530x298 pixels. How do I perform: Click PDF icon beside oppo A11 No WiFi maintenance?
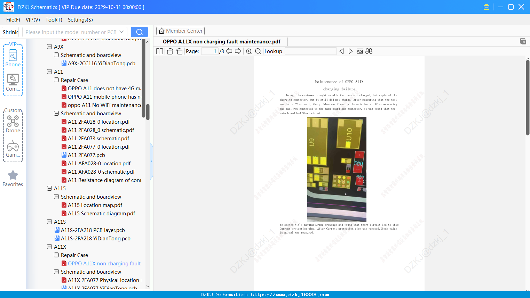point(64,105)
